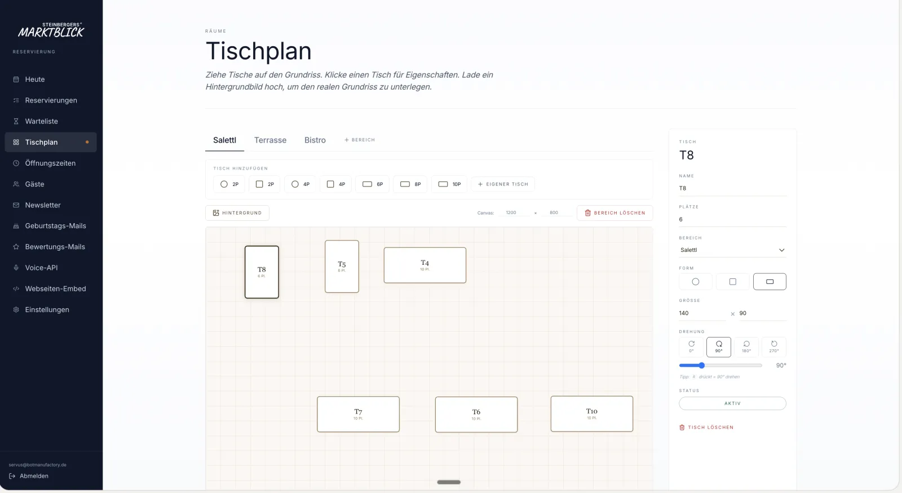
Task: Click the Hintergrund upload button
Action: click(237, 213)
